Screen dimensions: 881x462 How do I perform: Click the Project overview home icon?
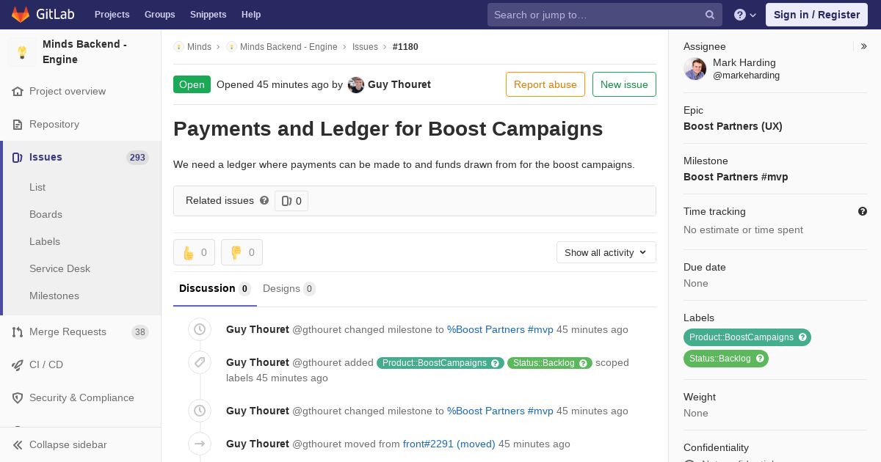pyautogui.click(x=18, y=92)
